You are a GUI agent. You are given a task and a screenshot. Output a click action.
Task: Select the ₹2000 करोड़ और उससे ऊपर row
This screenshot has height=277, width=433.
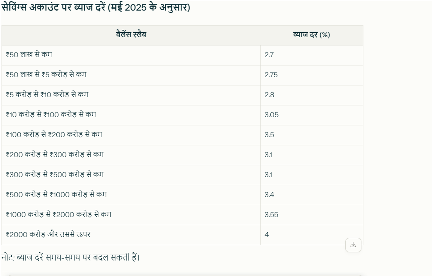(x=49, y=235)
